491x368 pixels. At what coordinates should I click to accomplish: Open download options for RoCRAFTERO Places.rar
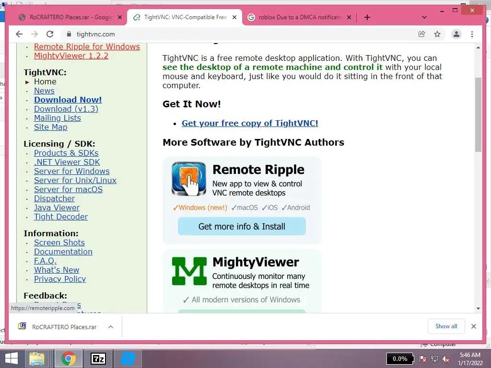[x=111, y=327]
